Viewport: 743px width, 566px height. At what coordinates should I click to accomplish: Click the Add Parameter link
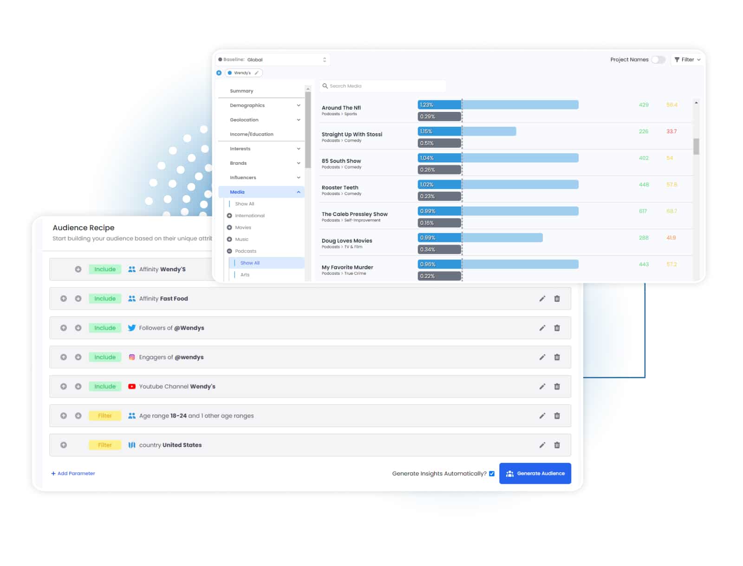point(73,474)
